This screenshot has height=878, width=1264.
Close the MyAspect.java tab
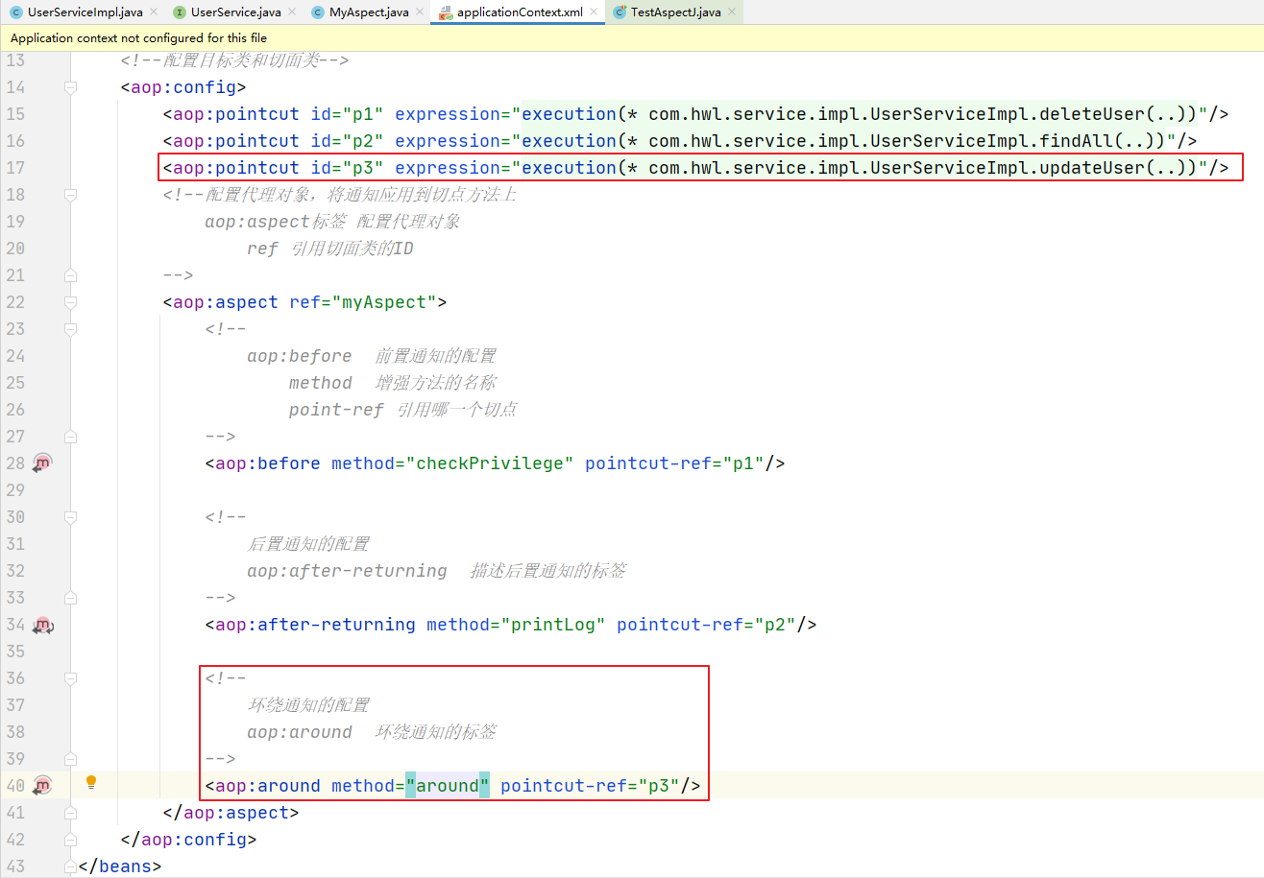point(419,12)
